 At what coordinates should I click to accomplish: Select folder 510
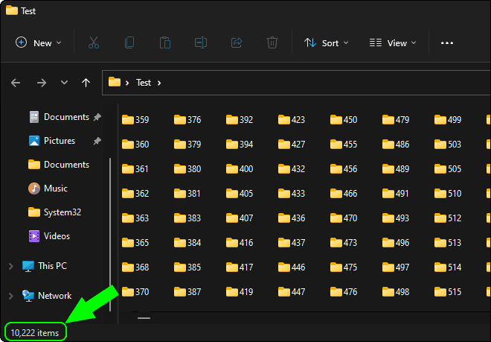pyautogui.click(x=448, y=193)
